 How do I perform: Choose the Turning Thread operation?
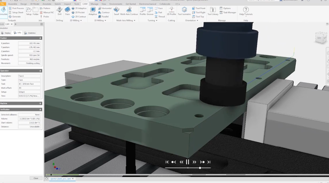coord(160,17)
